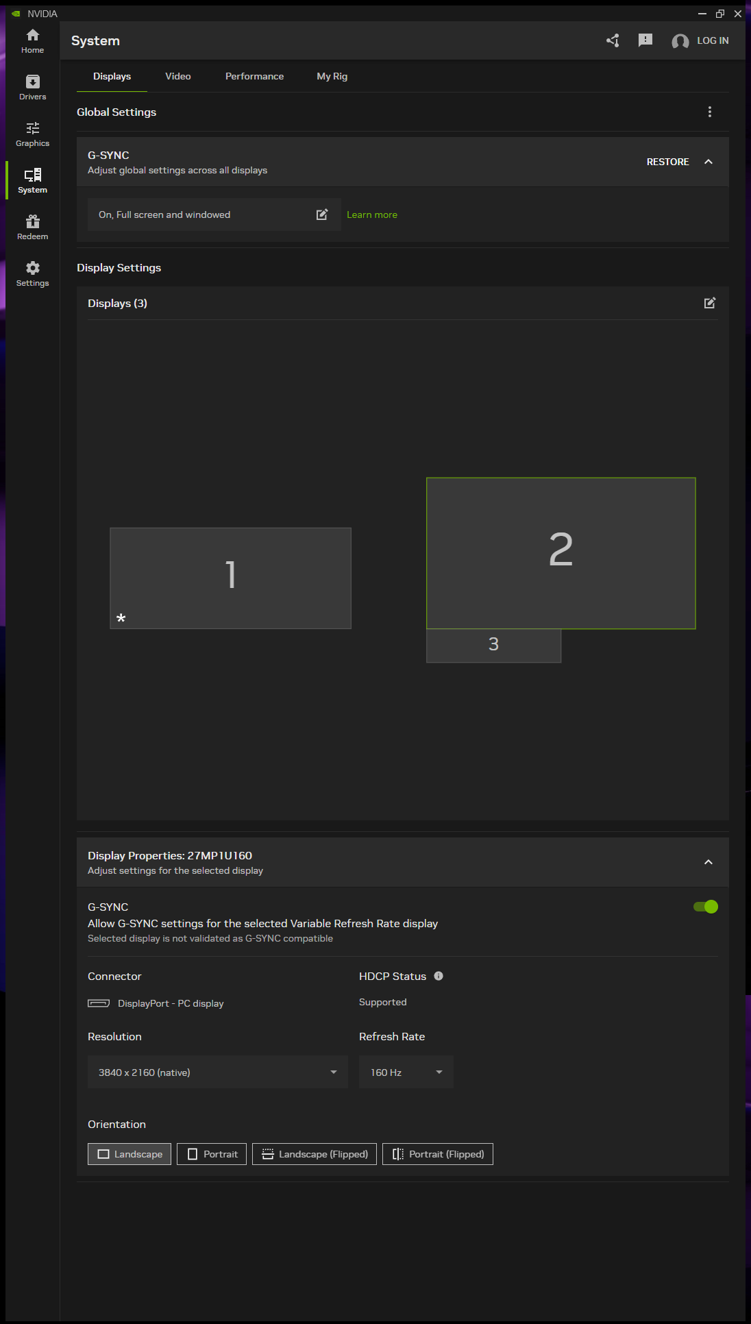Screen dimensions: 751x1324
Task: Edit the G-SYNC mode setting
Action: (322, 214)
